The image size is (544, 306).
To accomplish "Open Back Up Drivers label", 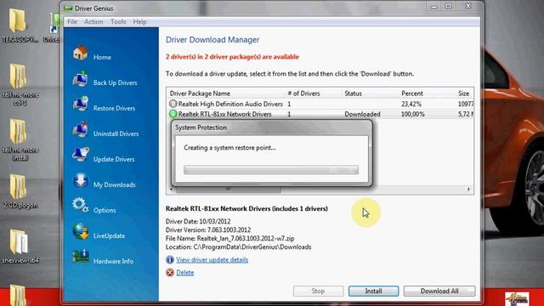I will [x=116, y=82].
